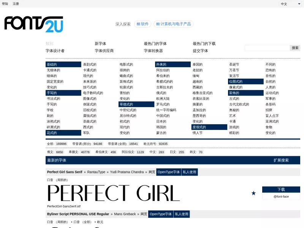This screenshot has width=304, height=228.
Task: Select the 手写的 highlighted category header
Action: [x=63, y=93]
